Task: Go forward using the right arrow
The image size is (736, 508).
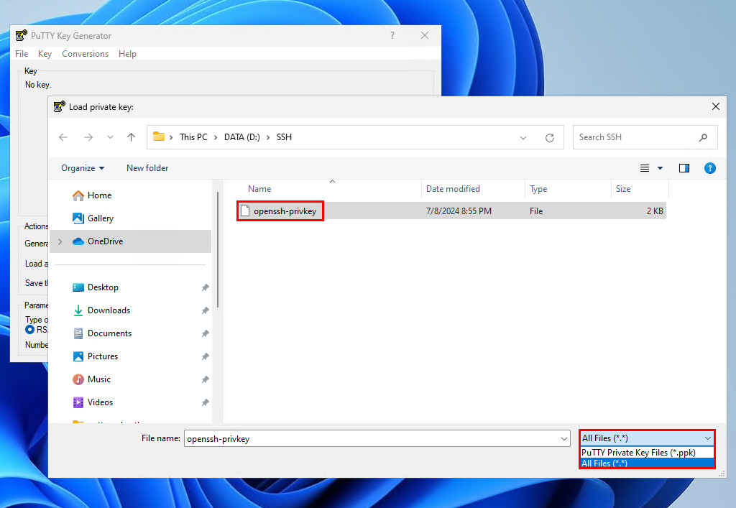Action: pyautogui.click(x=88, y=137)
